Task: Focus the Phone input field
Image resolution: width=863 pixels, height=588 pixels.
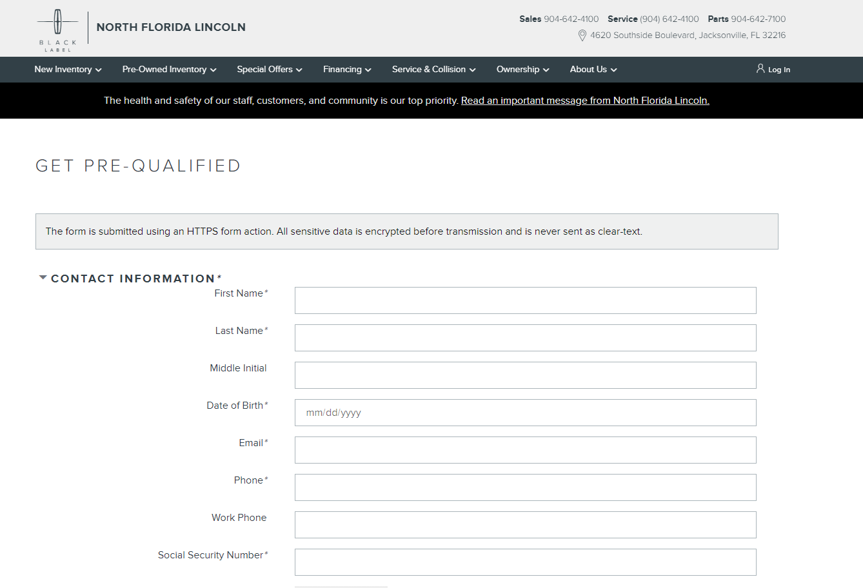Action: [525, 487]
